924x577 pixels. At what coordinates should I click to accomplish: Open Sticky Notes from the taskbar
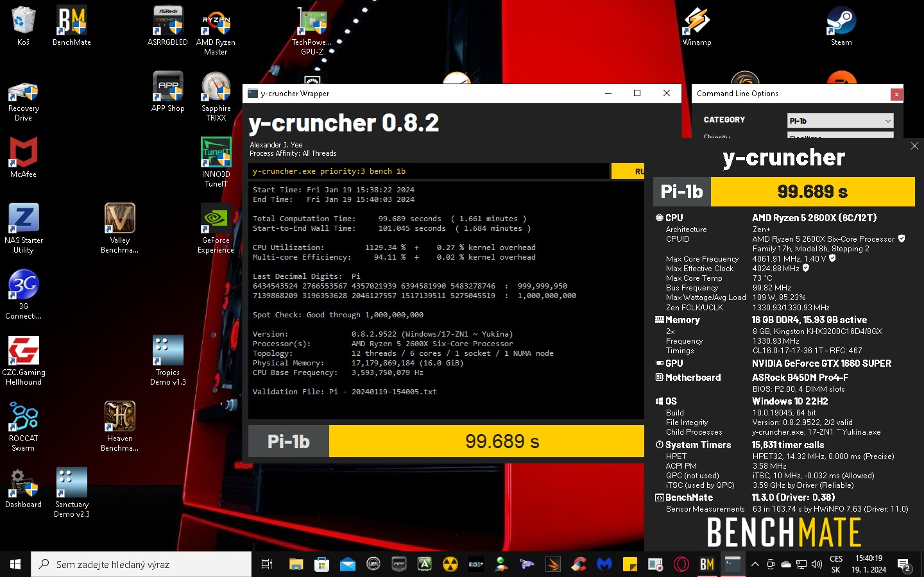tap(629, 564)
